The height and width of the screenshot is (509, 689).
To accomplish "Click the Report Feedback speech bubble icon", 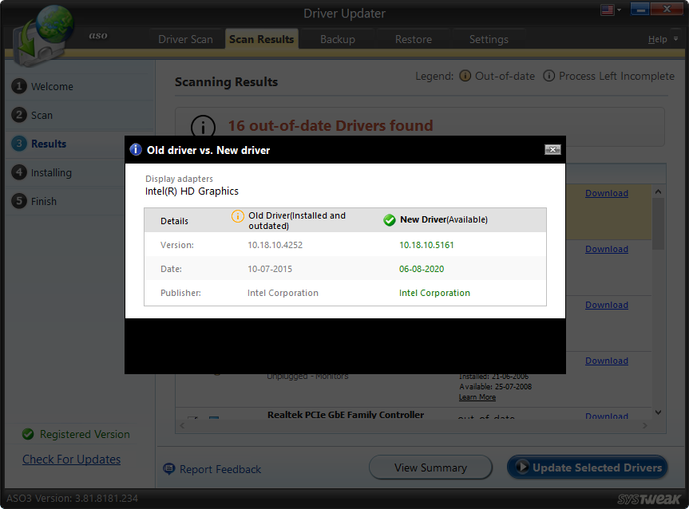I will 168,469.
